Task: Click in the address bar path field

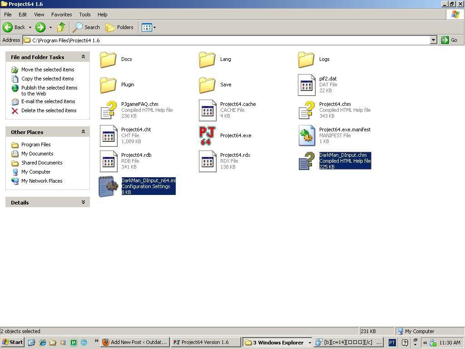Action: [x=227, y=40]
